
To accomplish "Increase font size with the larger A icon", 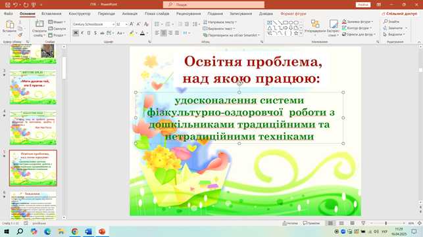I will click(x=132, y=24).
